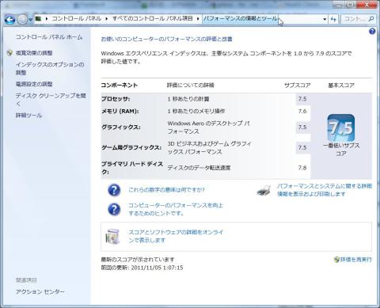Click the サブスコア column header

298,86
